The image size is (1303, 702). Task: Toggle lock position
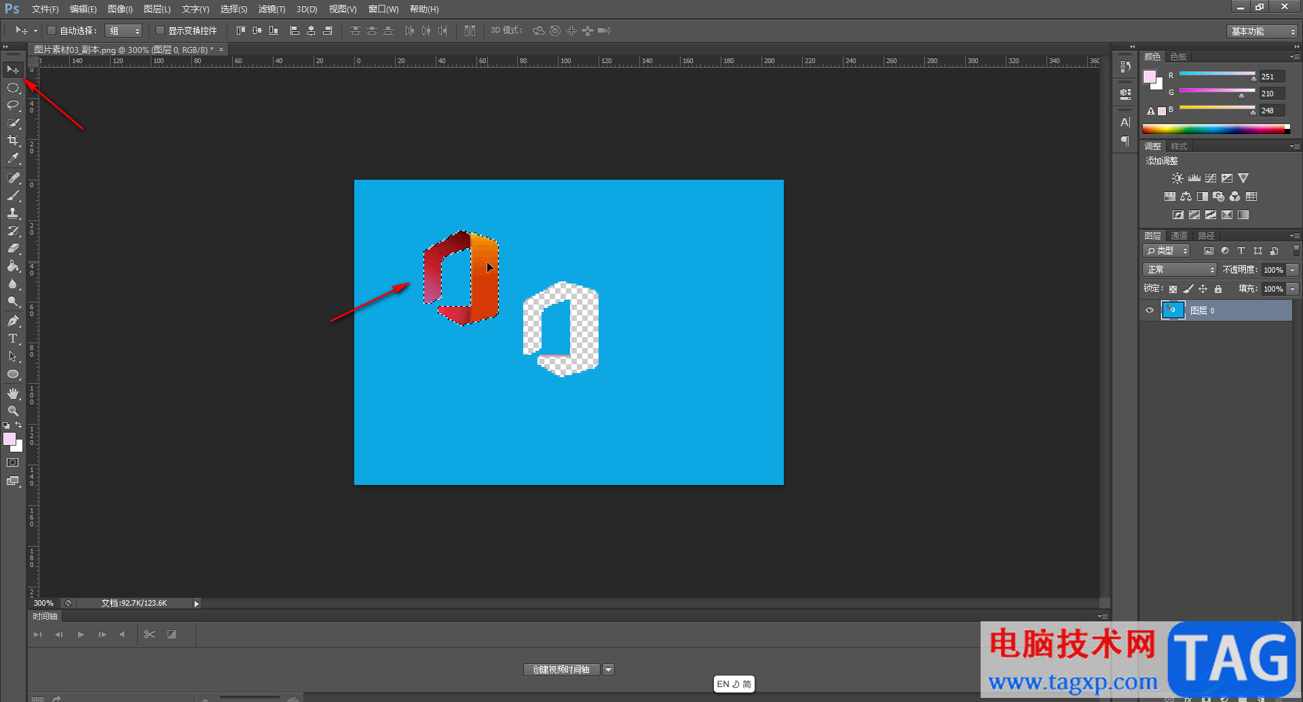1203,289
